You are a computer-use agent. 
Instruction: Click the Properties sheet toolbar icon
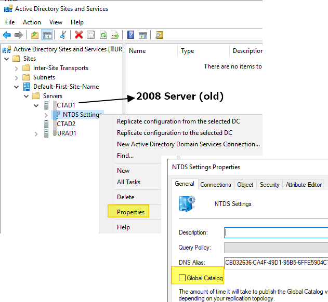point(91,35)
